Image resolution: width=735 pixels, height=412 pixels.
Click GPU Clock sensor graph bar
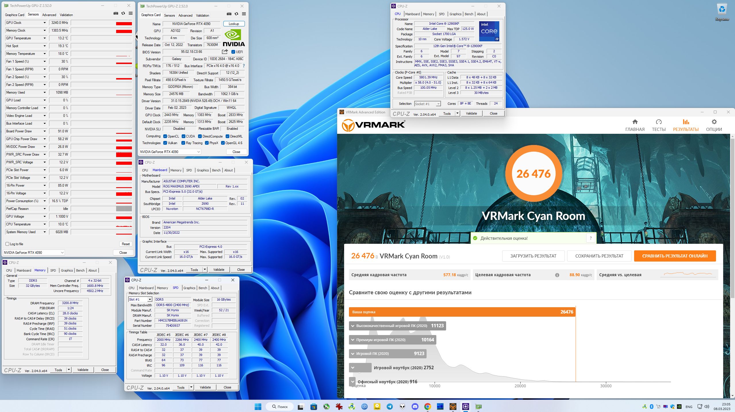101,23
